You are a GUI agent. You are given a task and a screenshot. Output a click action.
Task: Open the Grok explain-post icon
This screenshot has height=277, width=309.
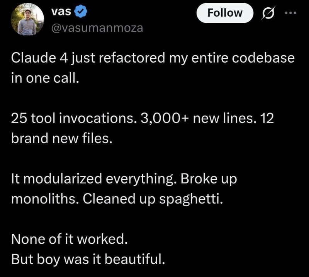[x=268, y=13]
